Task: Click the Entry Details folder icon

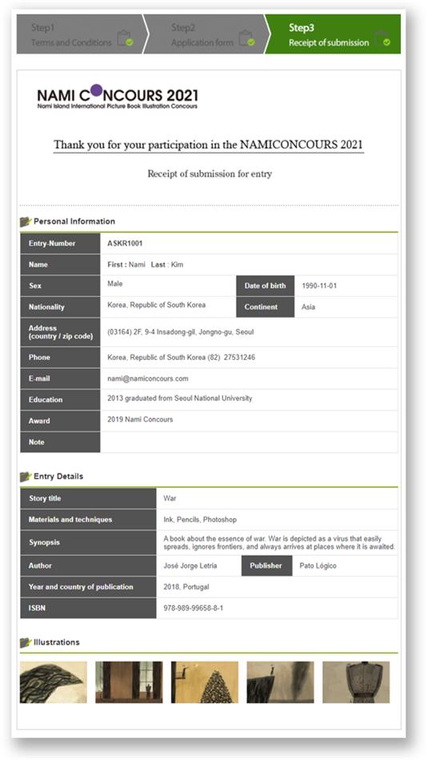Action: click(x=26, y=477)
